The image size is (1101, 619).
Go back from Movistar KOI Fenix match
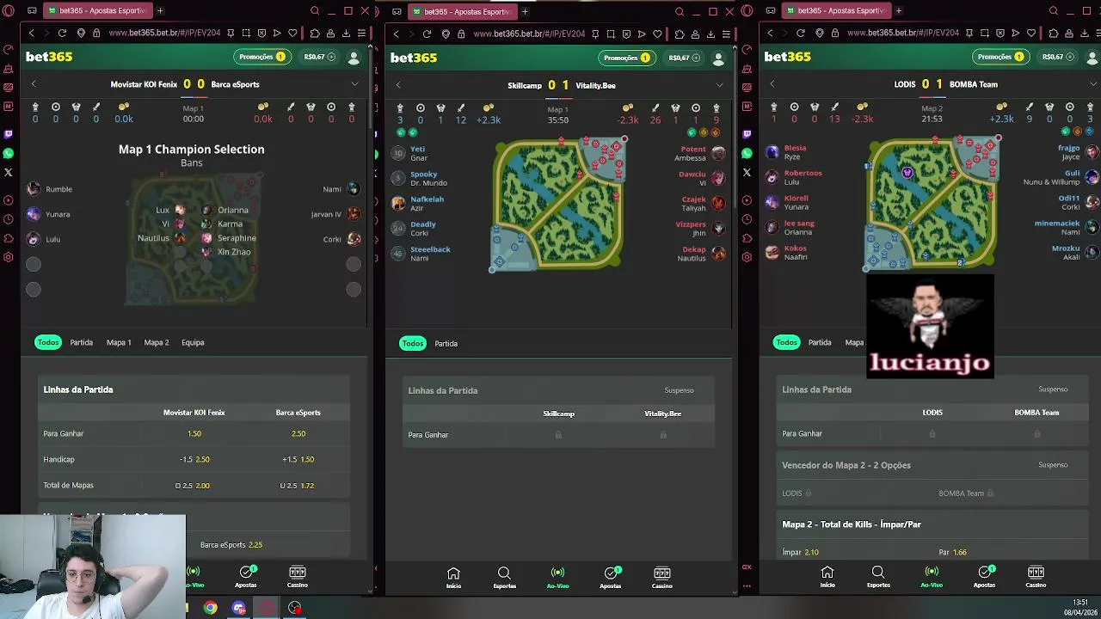coord(34,84)
